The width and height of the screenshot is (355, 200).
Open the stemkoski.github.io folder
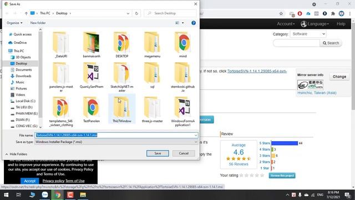tap(182, 77)
